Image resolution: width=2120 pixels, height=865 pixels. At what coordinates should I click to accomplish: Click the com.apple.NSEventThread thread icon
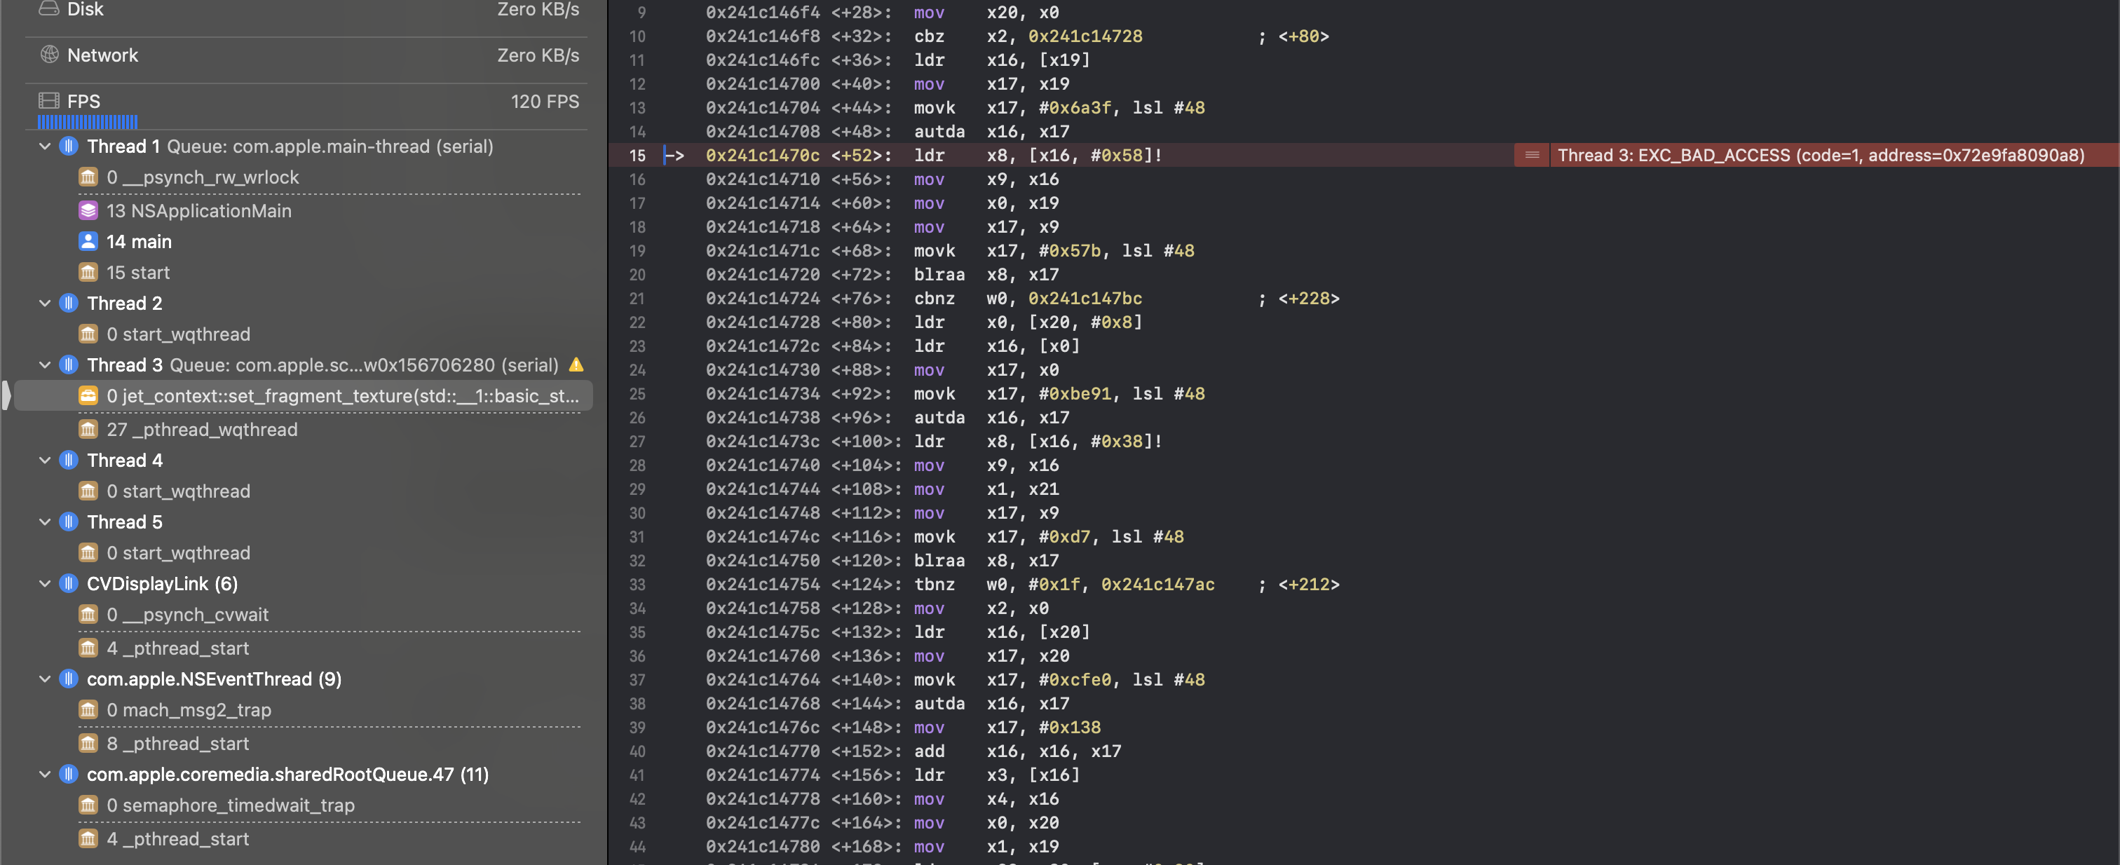coord(69,679)
